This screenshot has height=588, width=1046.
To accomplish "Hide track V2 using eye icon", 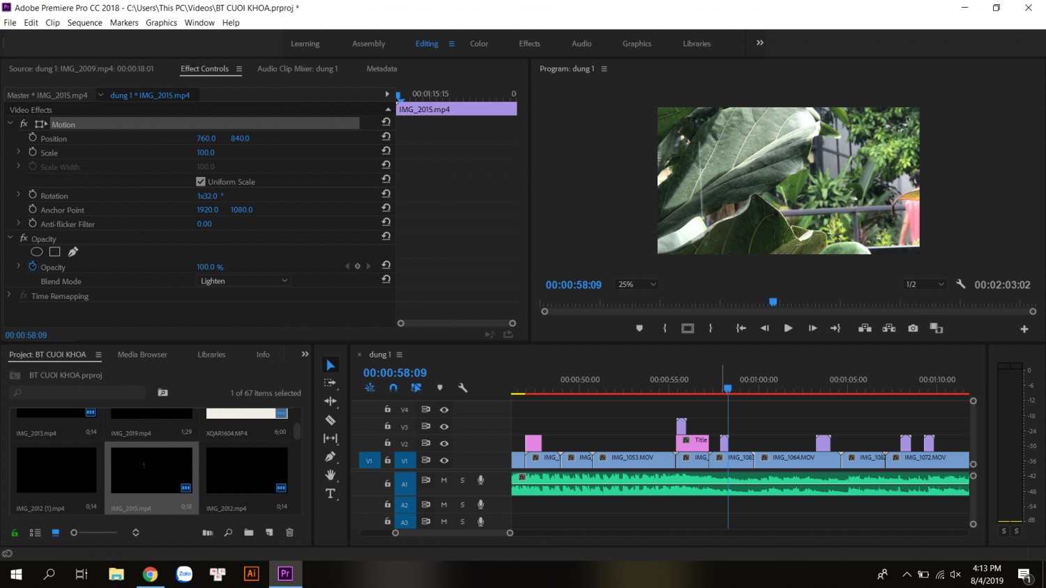I will click(x=444, y=443).
